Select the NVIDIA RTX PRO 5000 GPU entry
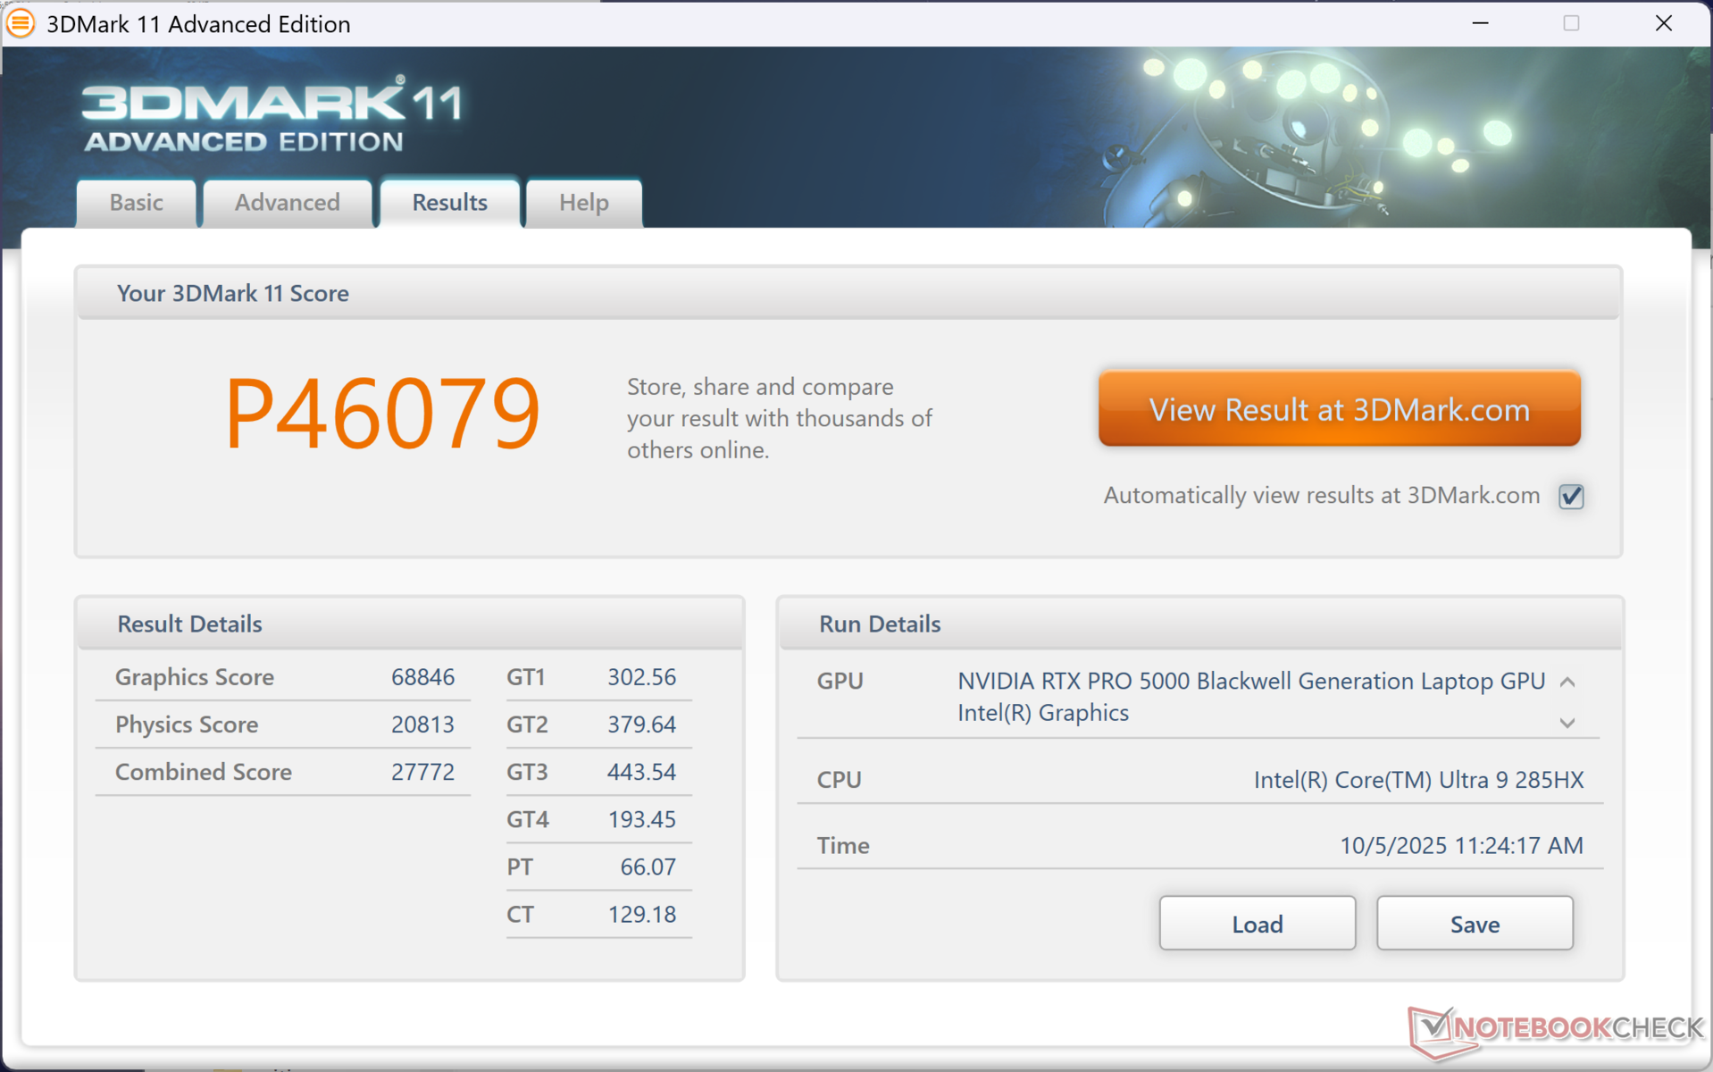The height and width of the screenshot is (1072, 1713). point(1250,681)
